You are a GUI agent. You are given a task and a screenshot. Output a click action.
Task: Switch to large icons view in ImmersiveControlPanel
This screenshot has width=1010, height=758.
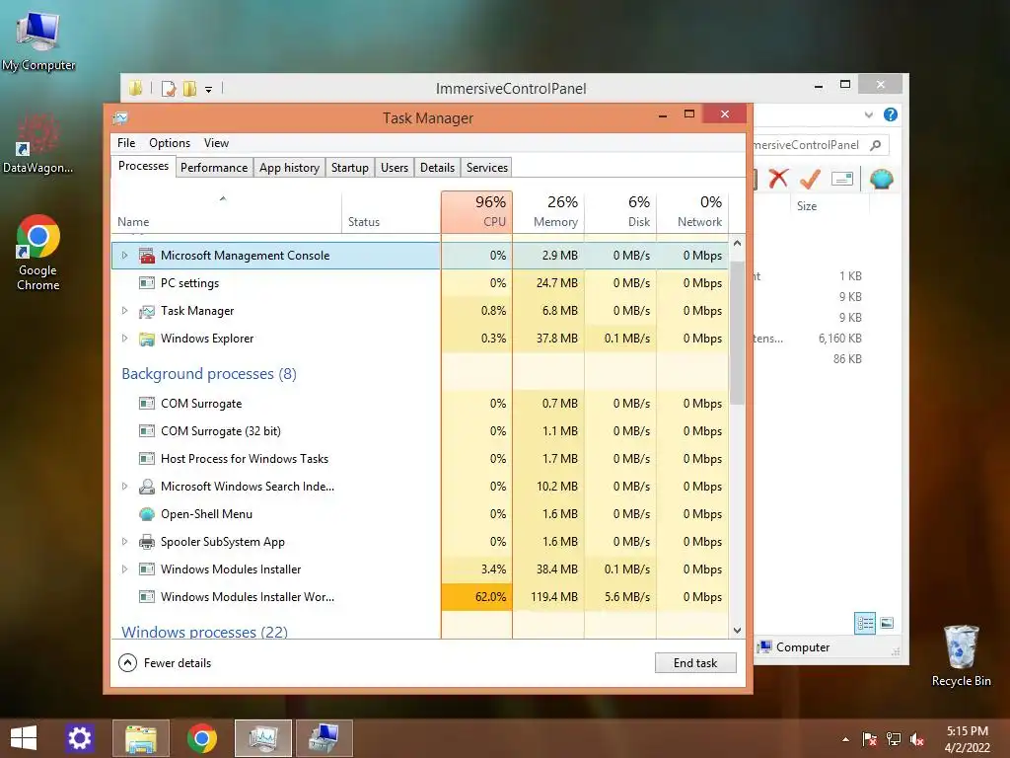pos(887,623)
